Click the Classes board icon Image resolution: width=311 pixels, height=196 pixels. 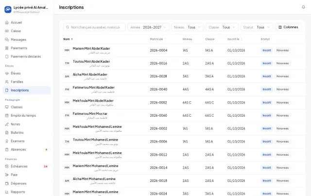tap(7, 107)
